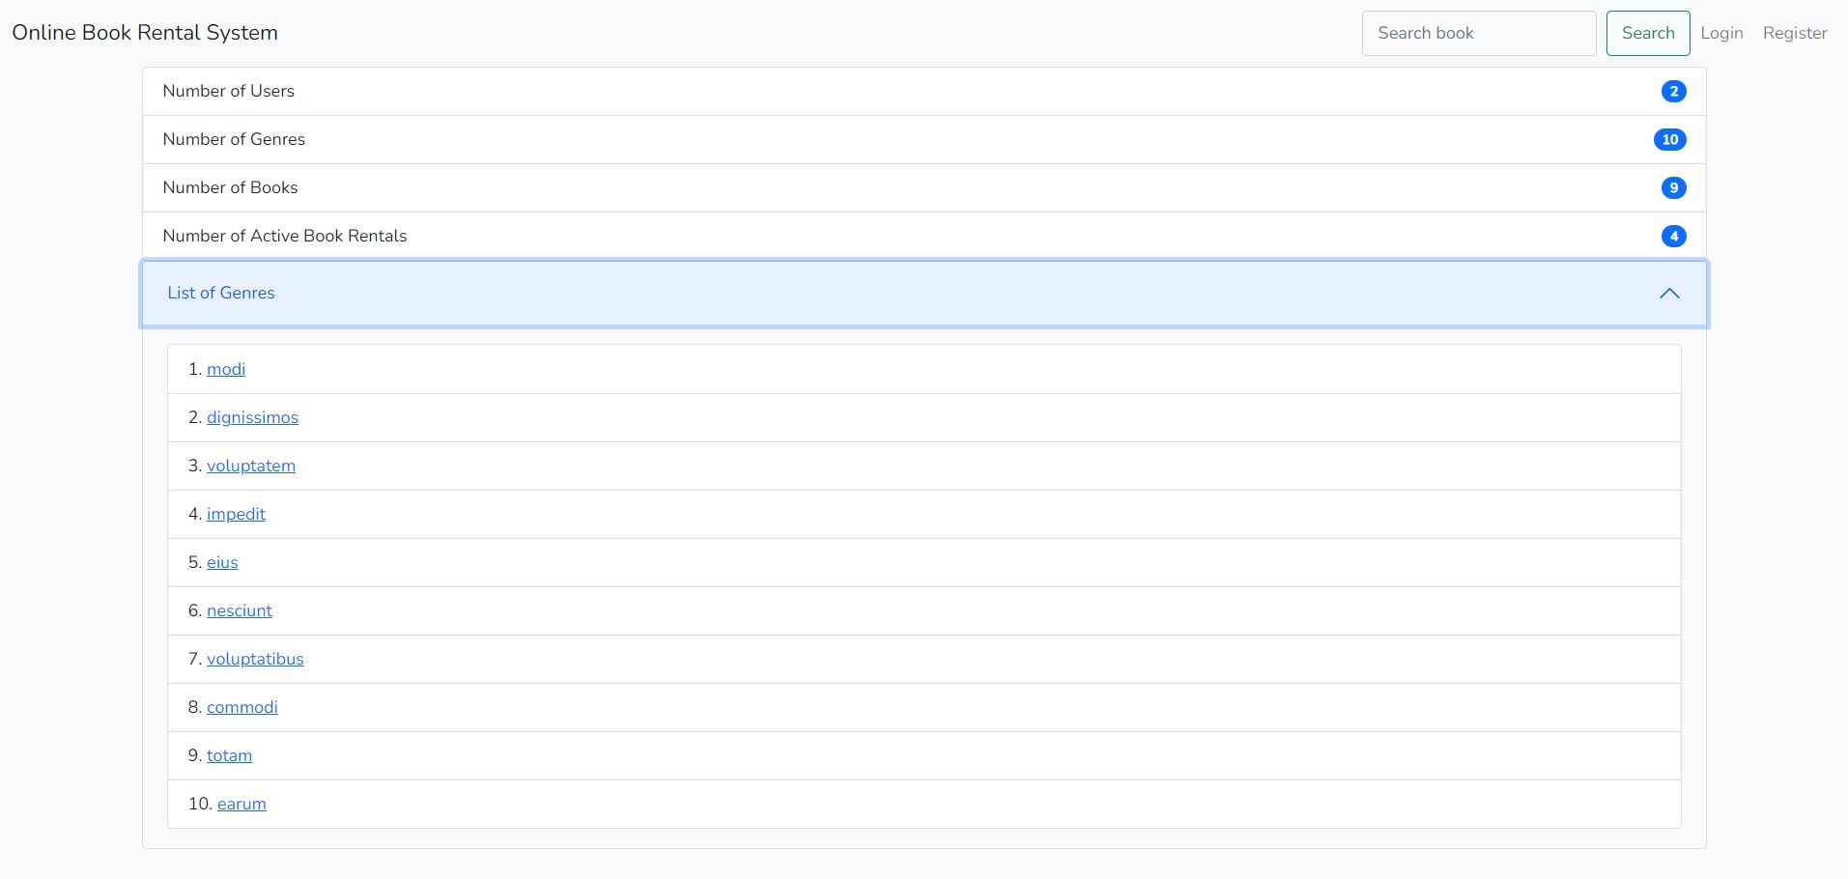Open the voluptatem genre

click(250, 466)
